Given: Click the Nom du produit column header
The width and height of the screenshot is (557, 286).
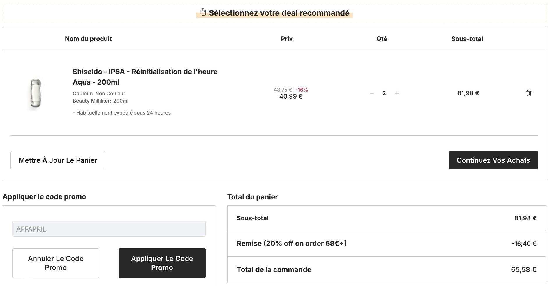Looking at the screenshot, I should [x=88, y=39].
